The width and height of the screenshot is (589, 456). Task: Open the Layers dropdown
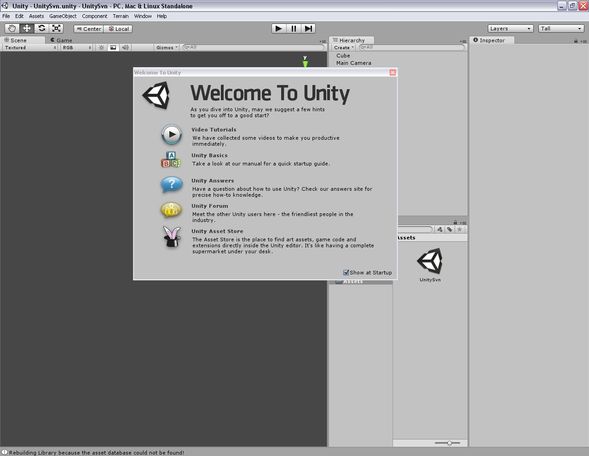(510, 28)
